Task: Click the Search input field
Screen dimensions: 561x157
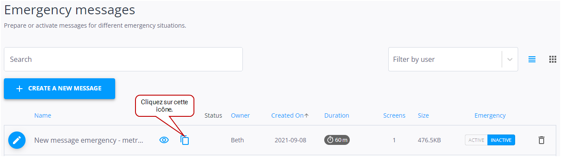Action: click(123, 59)
